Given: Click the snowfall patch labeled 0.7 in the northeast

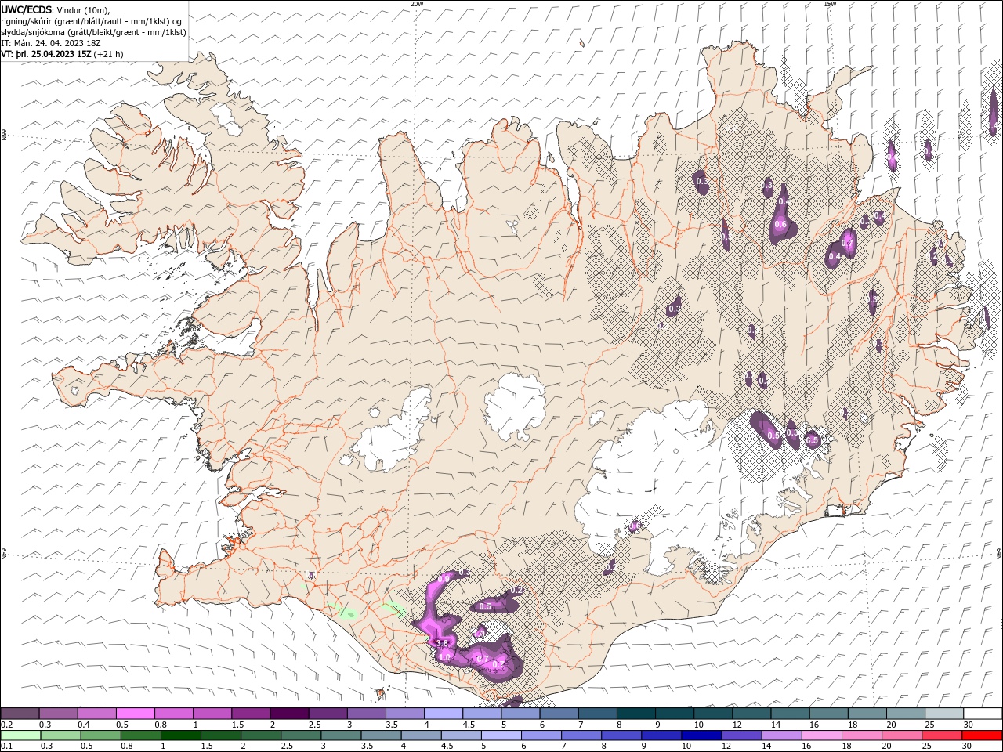Looking at the screenshot, I should point(847,242).
